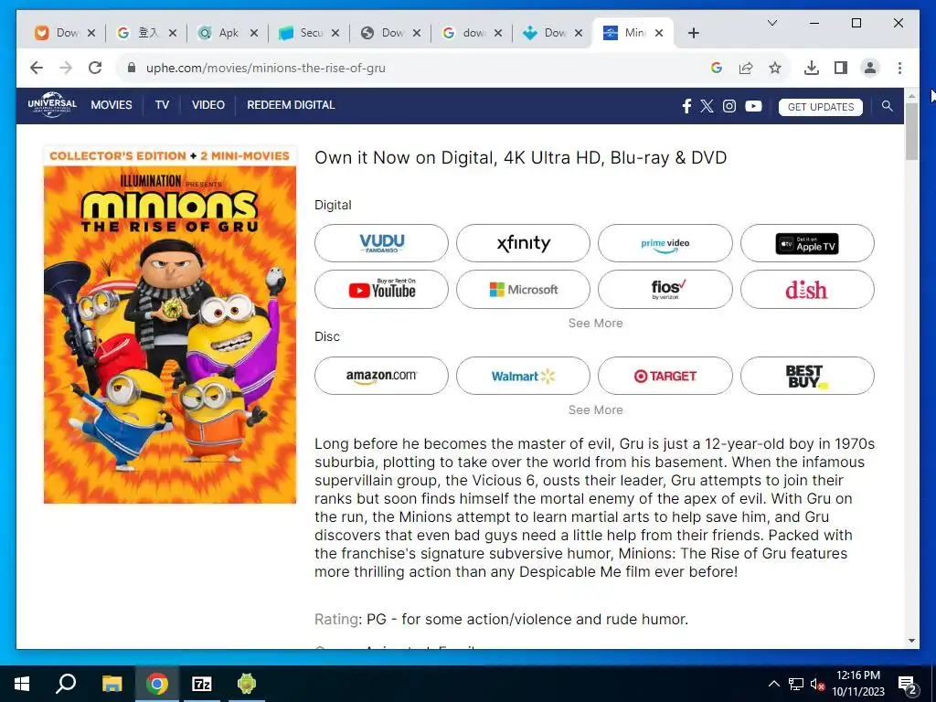Image resolution: width=936 pixels, height=702 pixels.
Task: Expand See More under Digital retailers
Action: (x=595, y=323)
